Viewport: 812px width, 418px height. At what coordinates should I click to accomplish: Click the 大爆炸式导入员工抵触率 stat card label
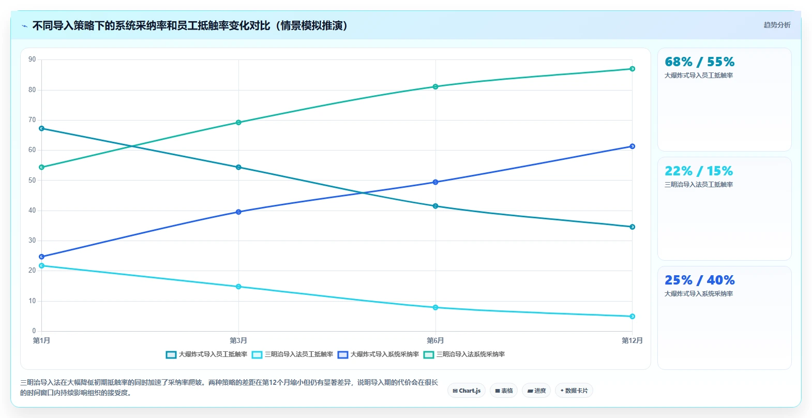[x=699, y=76]
